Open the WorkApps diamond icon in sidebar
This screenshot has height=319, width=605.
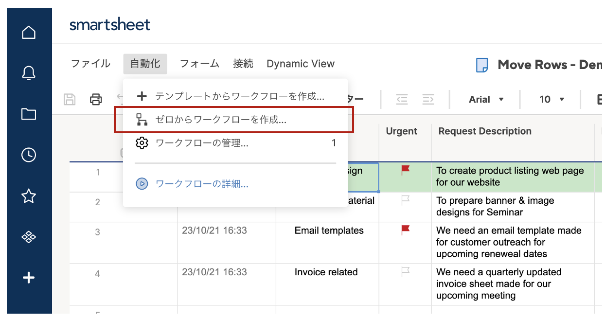(x=29, y=237)
